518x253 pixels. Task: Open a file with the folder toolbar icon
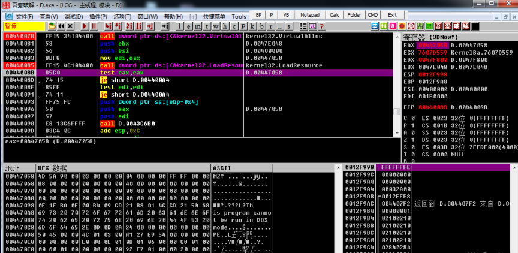coord(52,26)
